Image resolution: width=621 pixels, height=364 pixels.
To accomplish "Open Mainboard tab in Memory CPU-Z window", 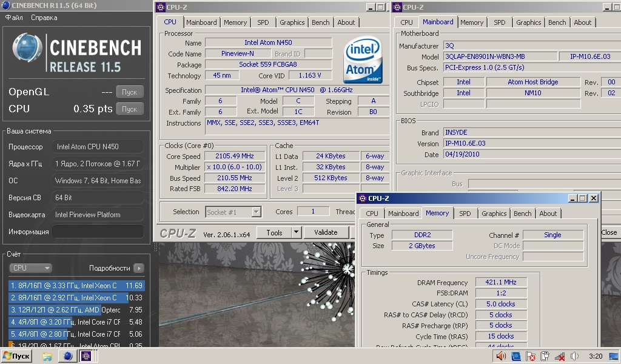I will (x=403, y=214).
